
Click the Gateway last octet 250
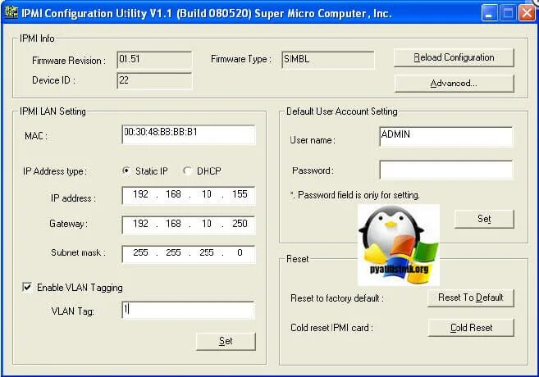point(240,224)
